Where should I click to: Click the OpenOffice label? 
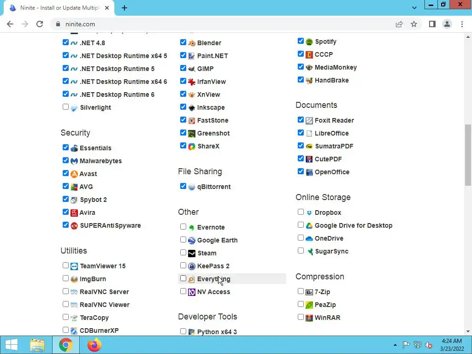pyautogui.click(x=332, y=172)
